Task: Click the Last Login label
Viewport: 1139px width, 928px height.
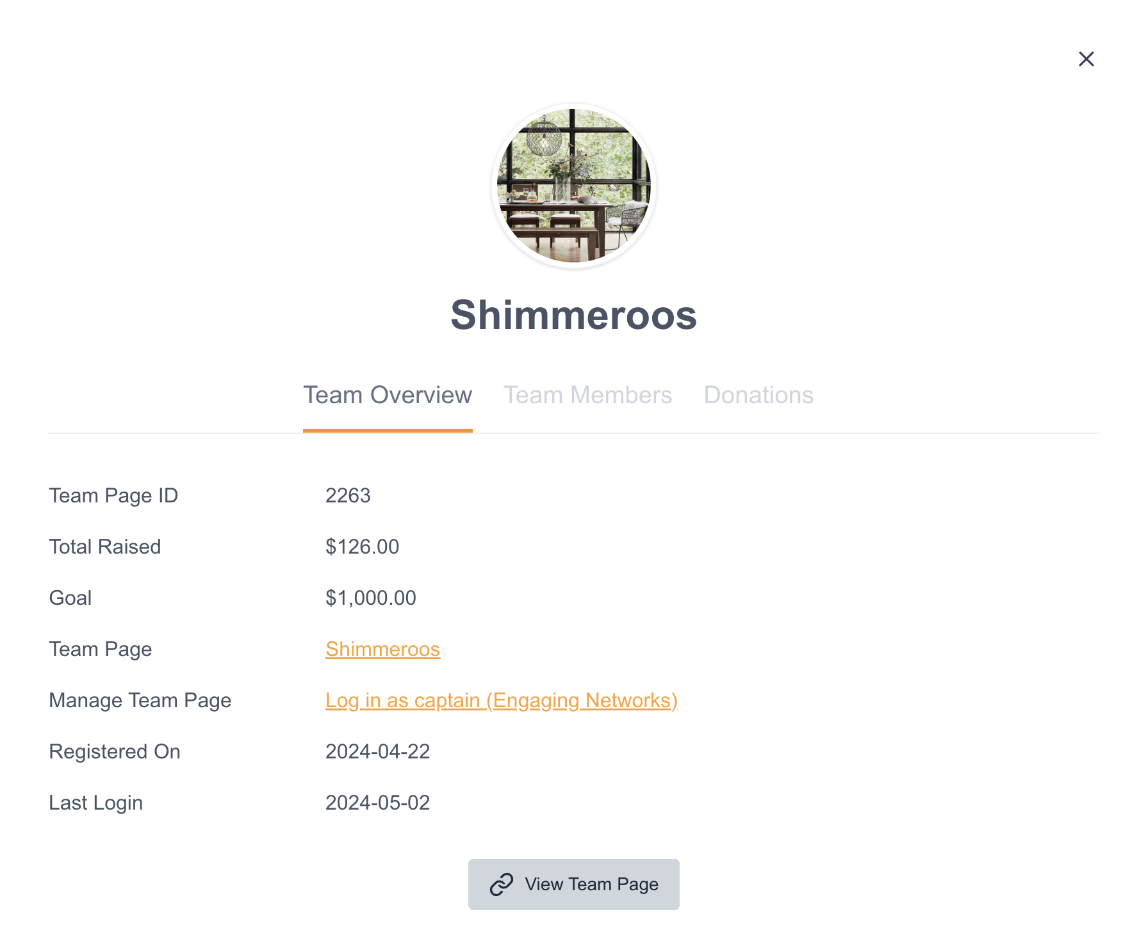Action: pyautogui.click(x=96, y=803)
